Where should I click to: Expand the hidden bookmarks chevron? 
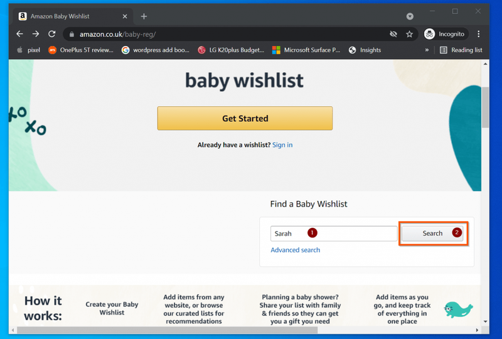(x=427, y=50)
